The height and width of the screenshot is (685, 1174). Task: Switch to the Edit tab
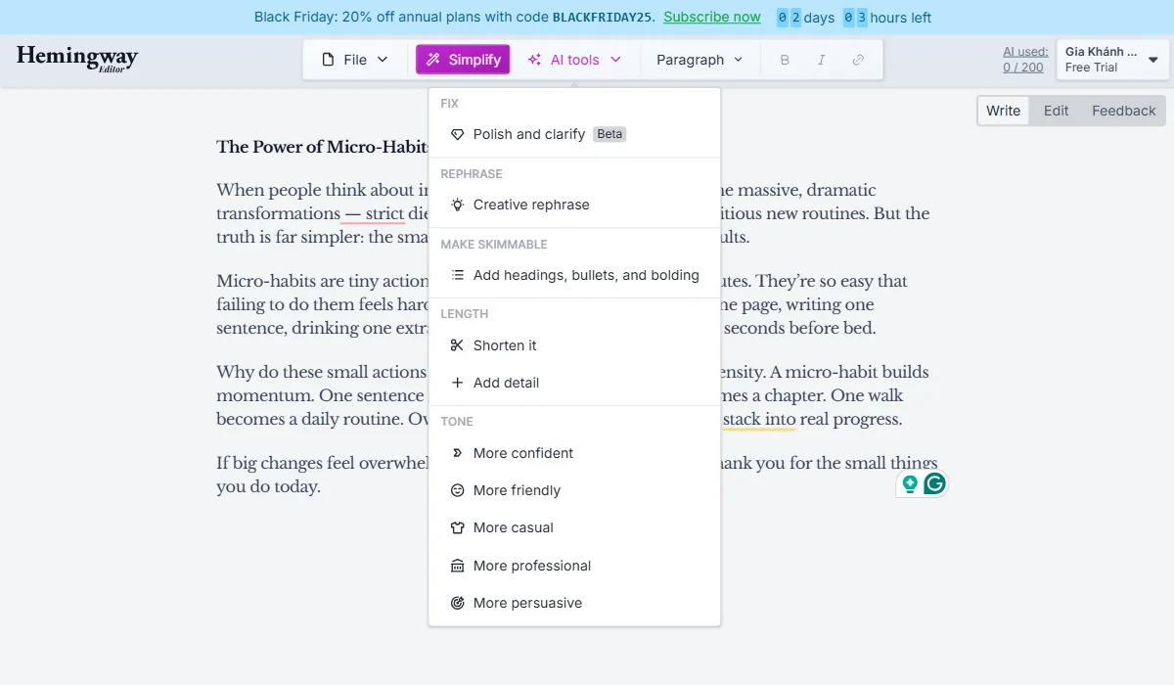pyautogui.click(x=1056, y=111)
